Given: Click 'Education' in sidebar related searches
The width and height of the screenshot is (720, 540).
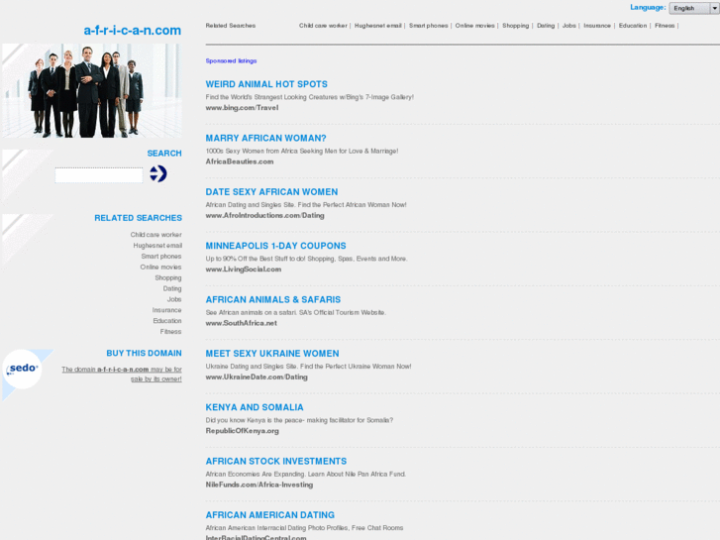Looking at the screenshot, I should click(167, 320).
